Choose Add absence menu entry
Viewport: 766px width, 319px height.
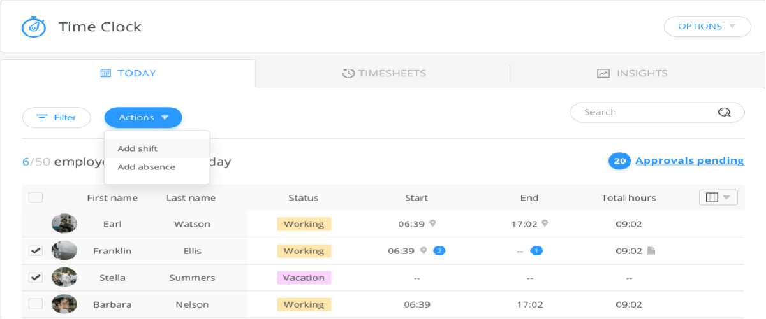pyautogui.click(x=147, y=167)
